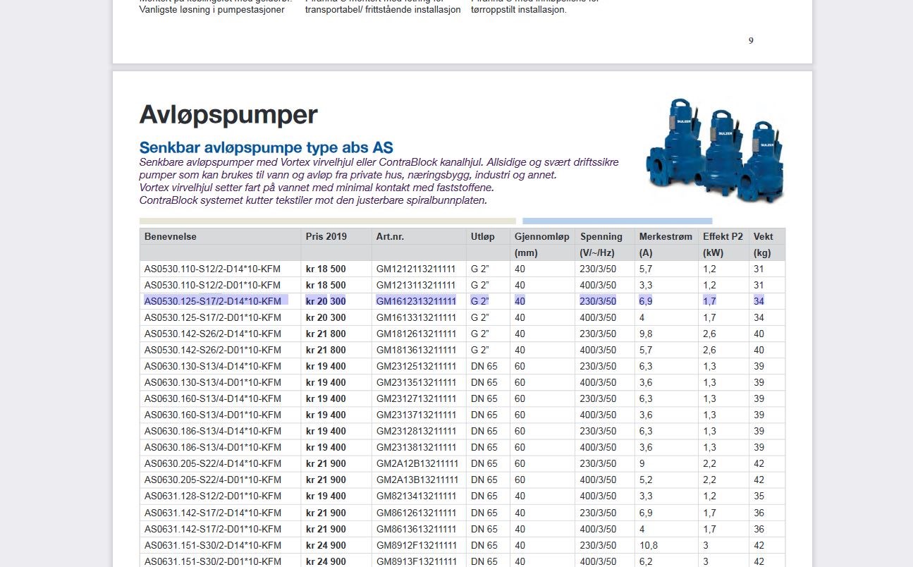Click article number GM8613613211111
Viewport: 913px width, 567px height.
point(416,529)
